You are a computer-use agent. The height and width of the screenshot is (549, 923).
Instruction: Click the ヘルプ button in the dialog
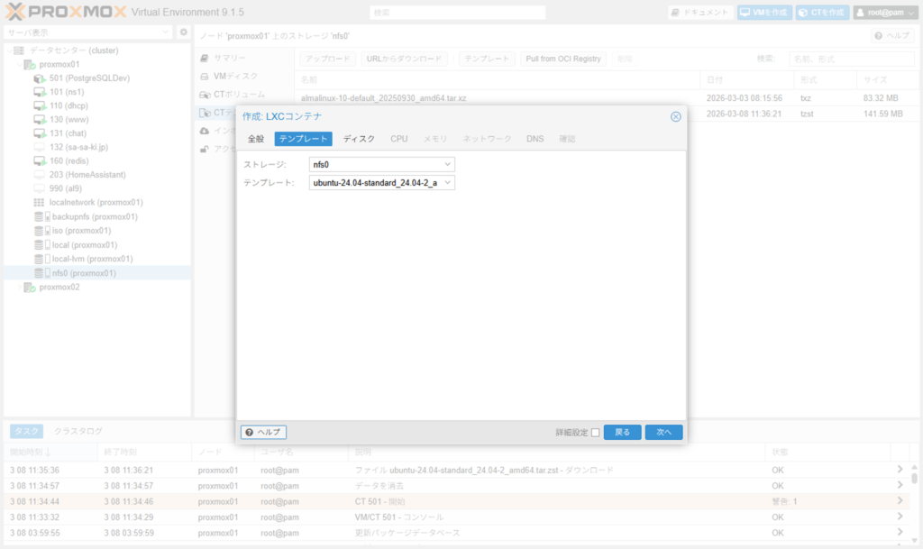(x=263, y=433)
